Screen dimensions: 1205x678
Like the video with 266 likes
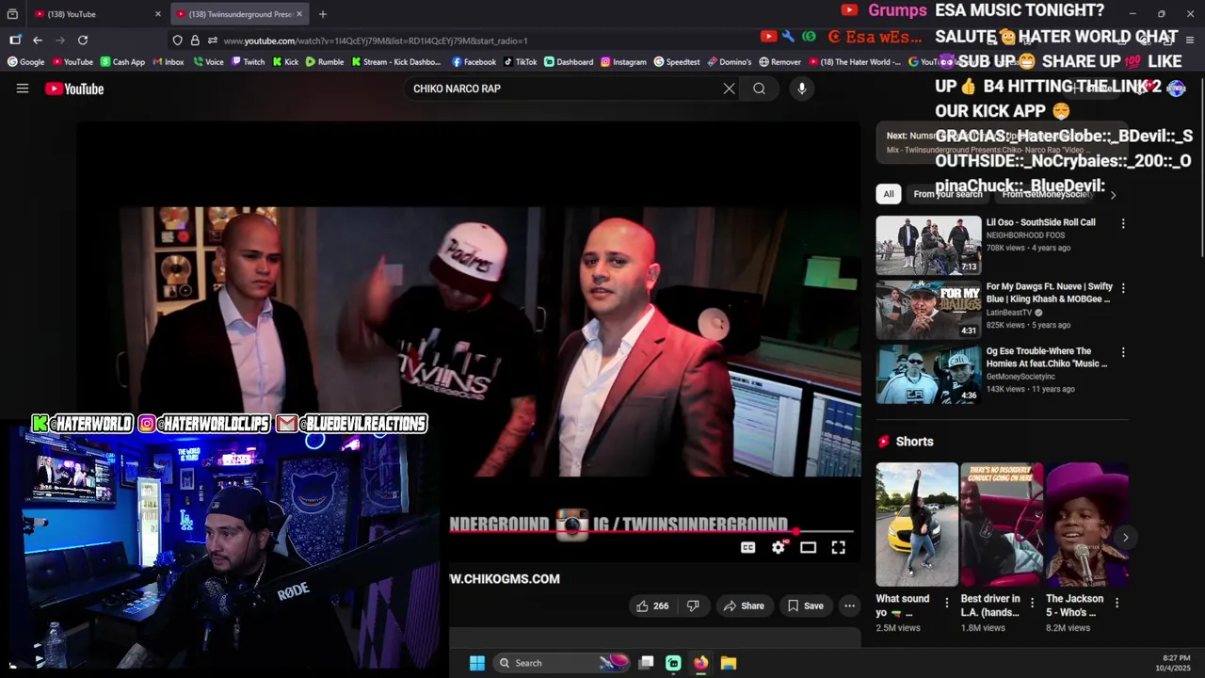point(652,605)
